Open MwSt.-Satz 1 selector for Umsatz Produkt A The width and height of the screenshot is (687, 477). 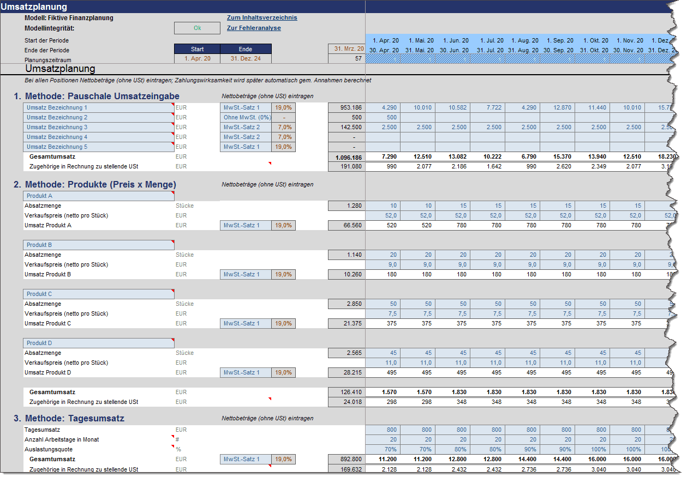click(246, 226)
